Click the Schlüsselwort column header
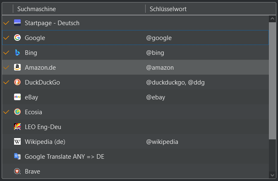The width and height of the screenshot is (278, 181). (x=211, y=9)
